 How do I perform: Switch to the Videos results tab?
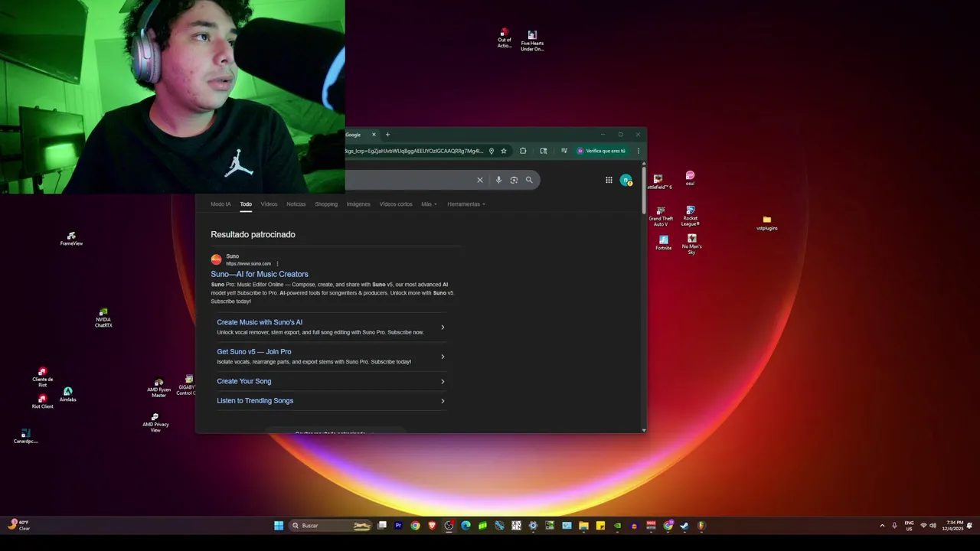click(269, 204)
